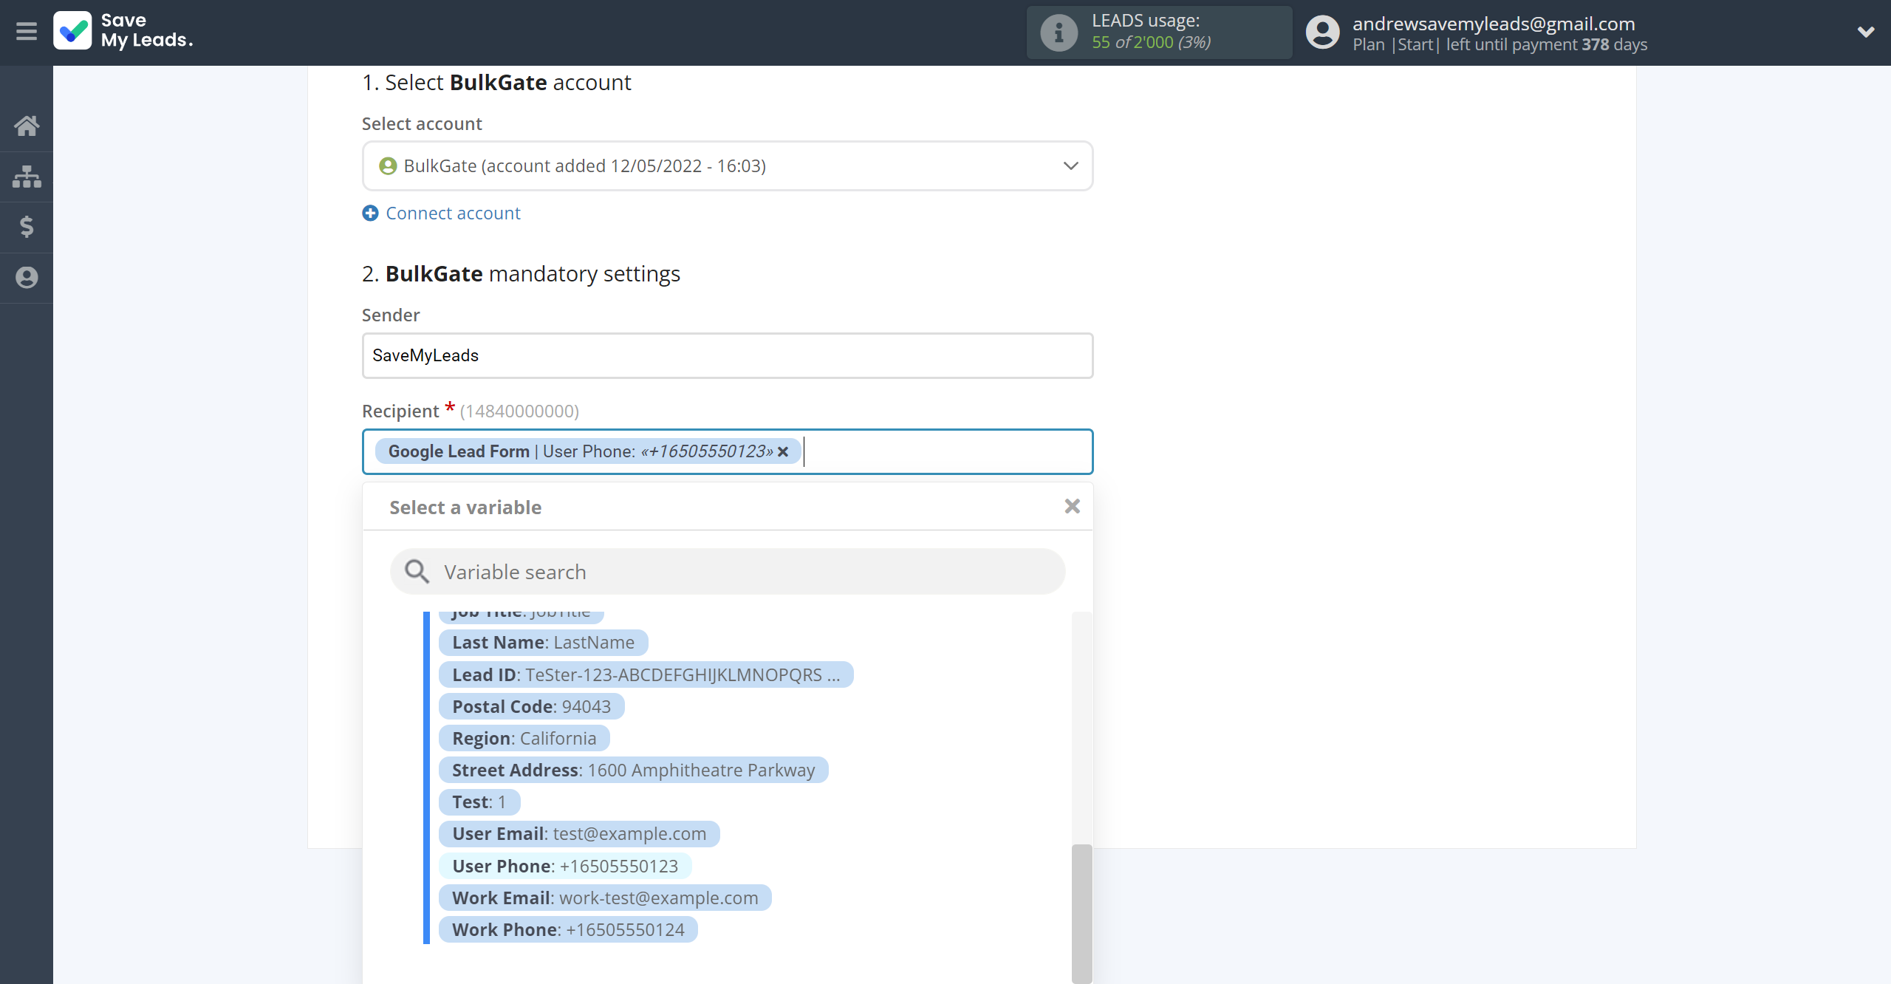The height and width of the screenshot is (984, 1891).
Task: Click the magnifier search icon
Action: [x=417, y=572]
